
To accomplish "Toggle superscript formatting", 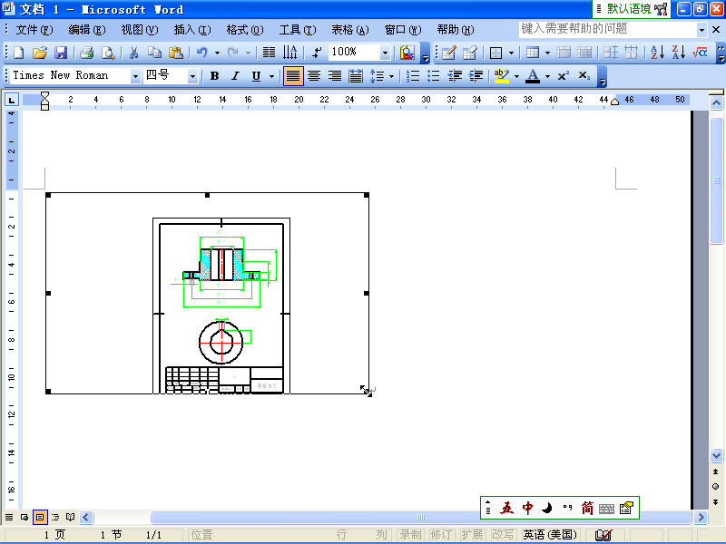I will coord(563,76).
